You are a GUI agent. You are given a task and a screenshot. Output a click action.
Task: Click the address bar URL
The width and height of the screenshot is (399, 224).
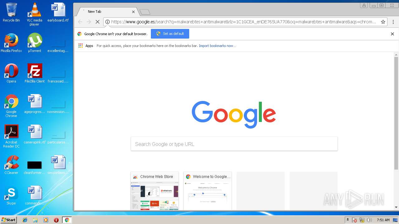243,22
